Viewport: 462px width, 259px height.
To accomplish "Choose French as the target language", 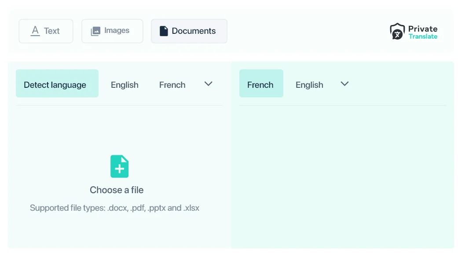I will 260,85.
